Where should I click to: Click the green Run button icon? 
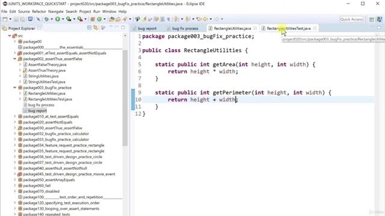(x=58, y=19)
